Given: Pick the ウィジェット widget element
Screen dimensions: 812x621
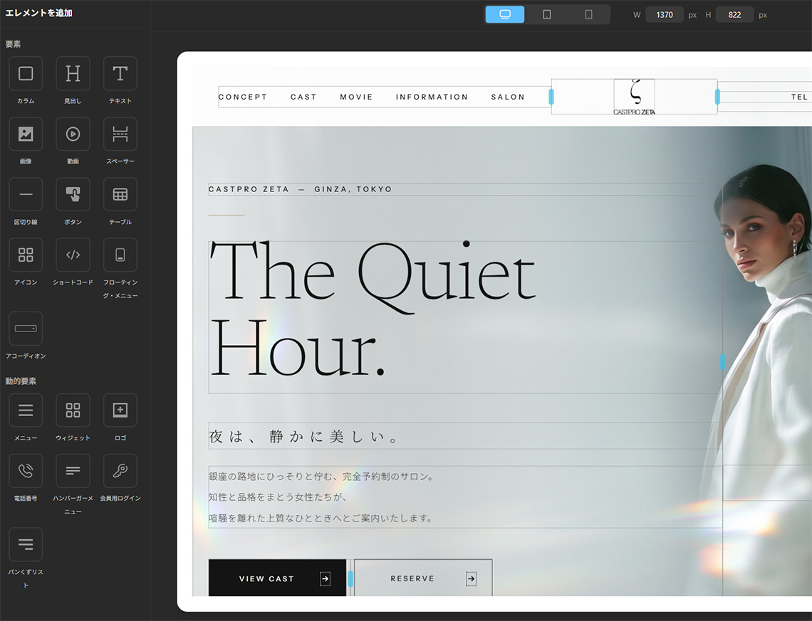Looking at the screenshot, I should 73,410.
